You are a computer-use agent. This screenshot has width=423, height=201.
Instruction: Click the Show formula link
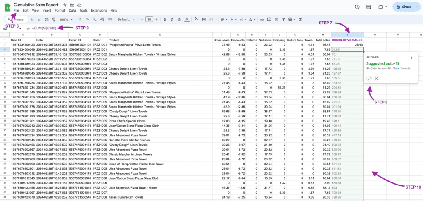[402, 68]
